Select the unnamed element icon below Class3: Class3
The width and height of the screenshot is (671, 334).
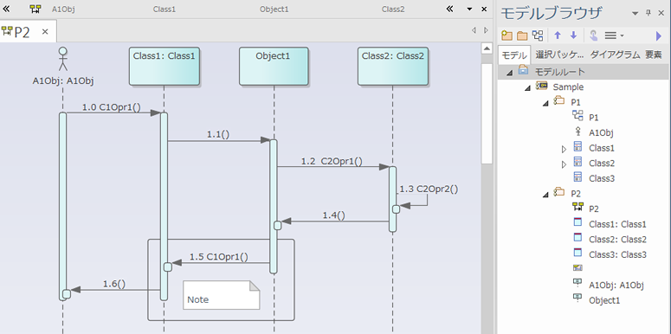tap(577, 268)
